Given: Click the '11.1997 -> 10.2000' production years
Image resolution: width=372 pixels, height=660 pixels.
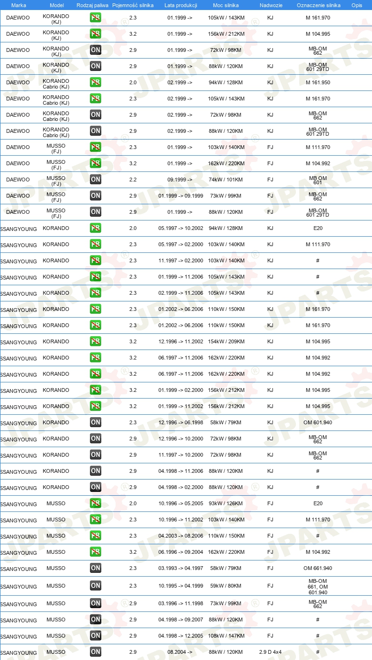Looking at the screenshot, I should (181, 455).
